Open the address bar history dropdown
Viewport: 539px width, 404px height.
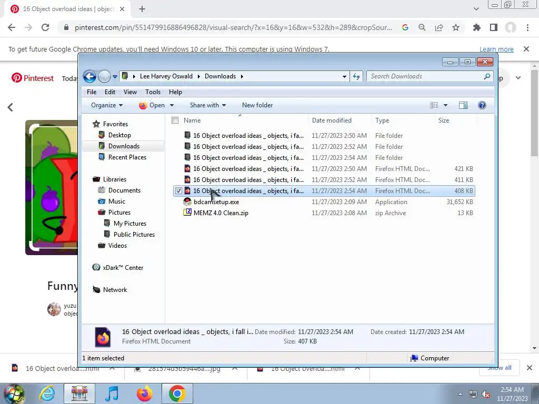coord(344,76)
